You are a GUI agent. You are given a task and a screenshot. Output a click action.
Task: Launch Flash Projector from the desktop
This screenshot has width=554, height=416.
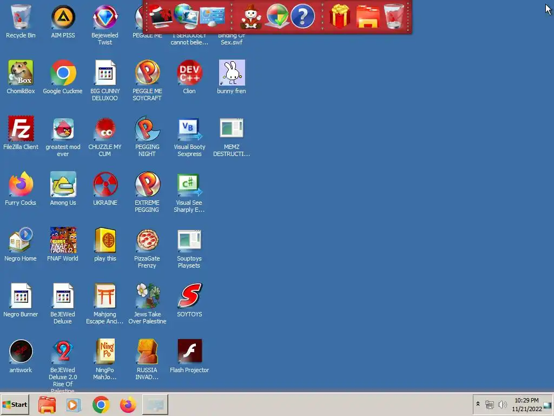coord(189,356)
